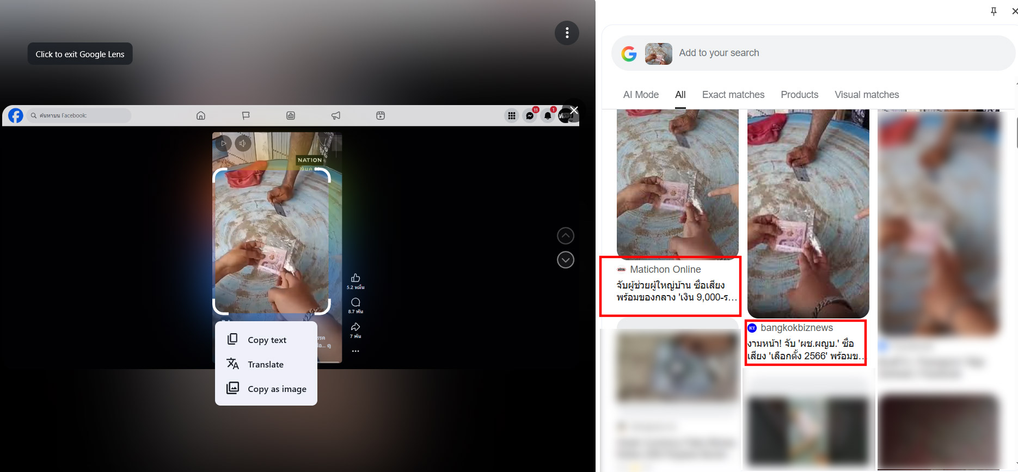The image size is (1018, 472).
Task: Open the Facebook apps grid menu
Action: tap(512, 115)
